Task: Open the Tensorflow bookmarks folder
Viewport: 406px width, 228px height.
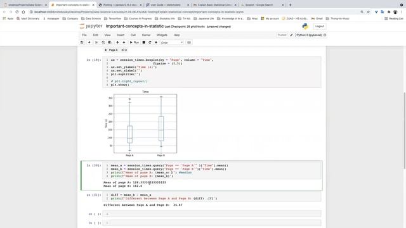Action: (113, 18)
